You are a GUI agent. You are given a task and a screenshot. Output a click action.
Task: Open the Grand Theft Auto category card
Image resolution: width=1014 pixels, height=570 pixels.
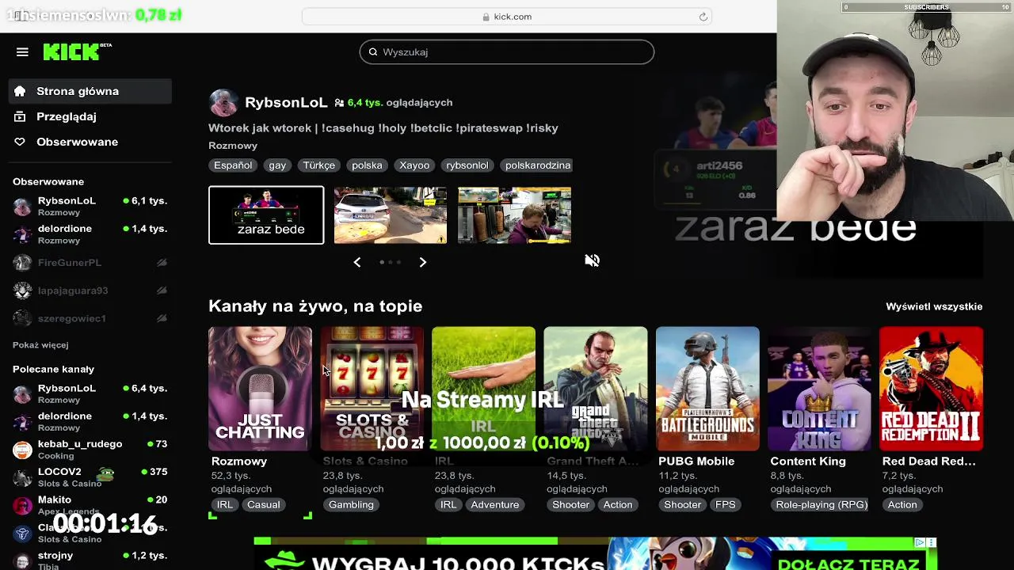click(595, 389)
